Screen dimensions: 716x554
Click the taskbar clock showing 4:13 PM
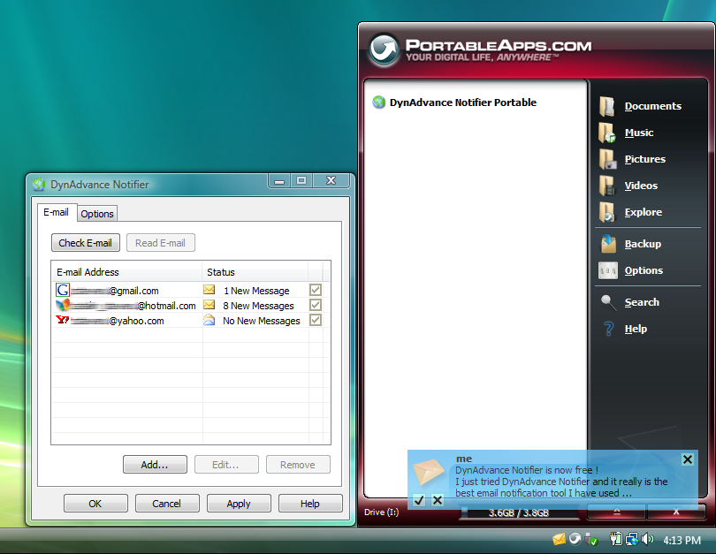tap(682, 541)
